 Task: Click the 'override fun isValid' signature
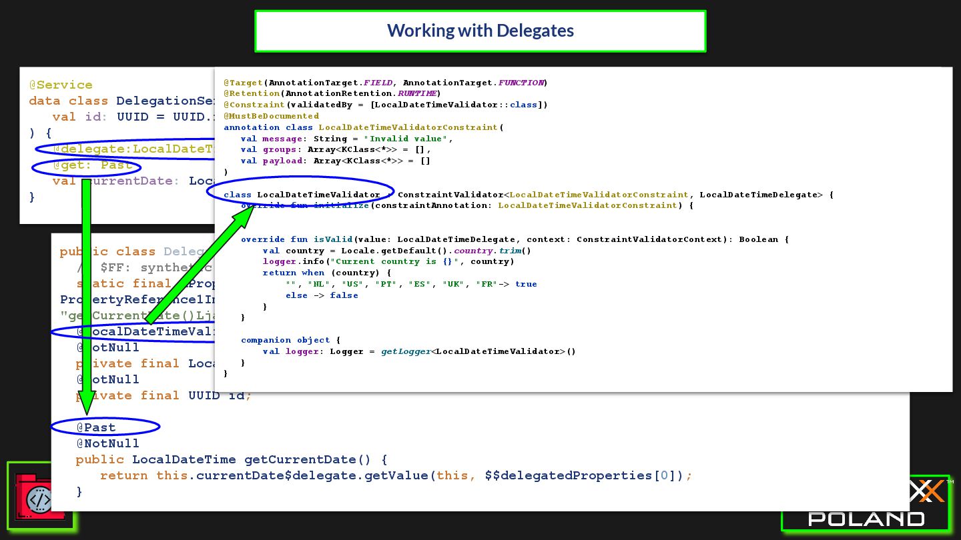click(515, 239)
